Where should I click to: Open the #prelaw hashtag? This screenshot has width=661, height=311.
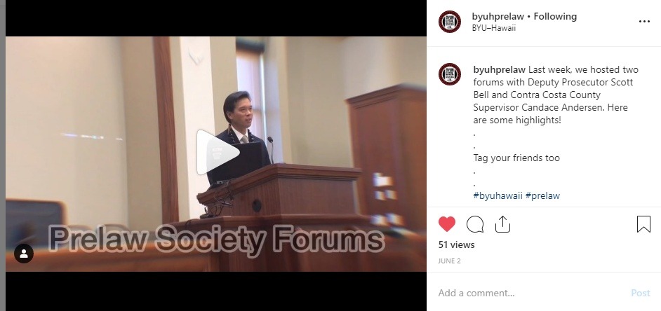pyautogui.click(x=542, y=195)
